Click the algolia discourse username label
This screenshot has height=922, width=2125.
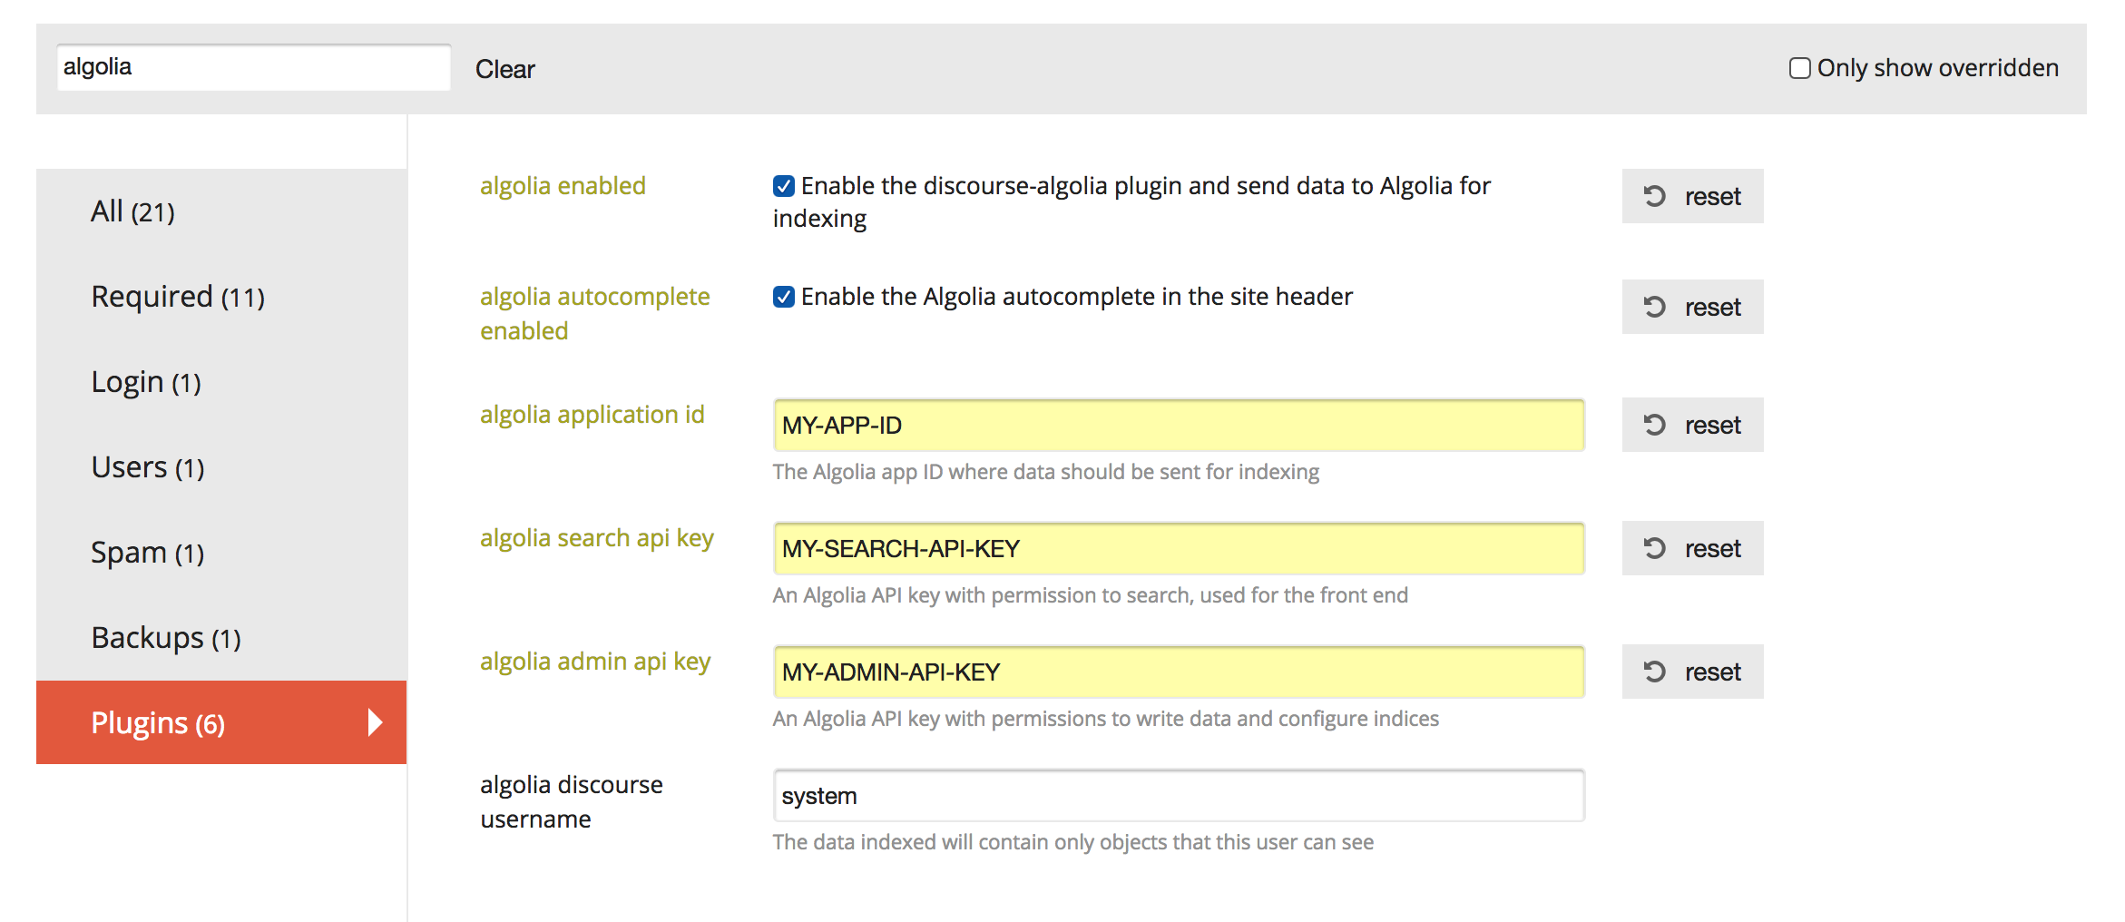pos(572,801)
